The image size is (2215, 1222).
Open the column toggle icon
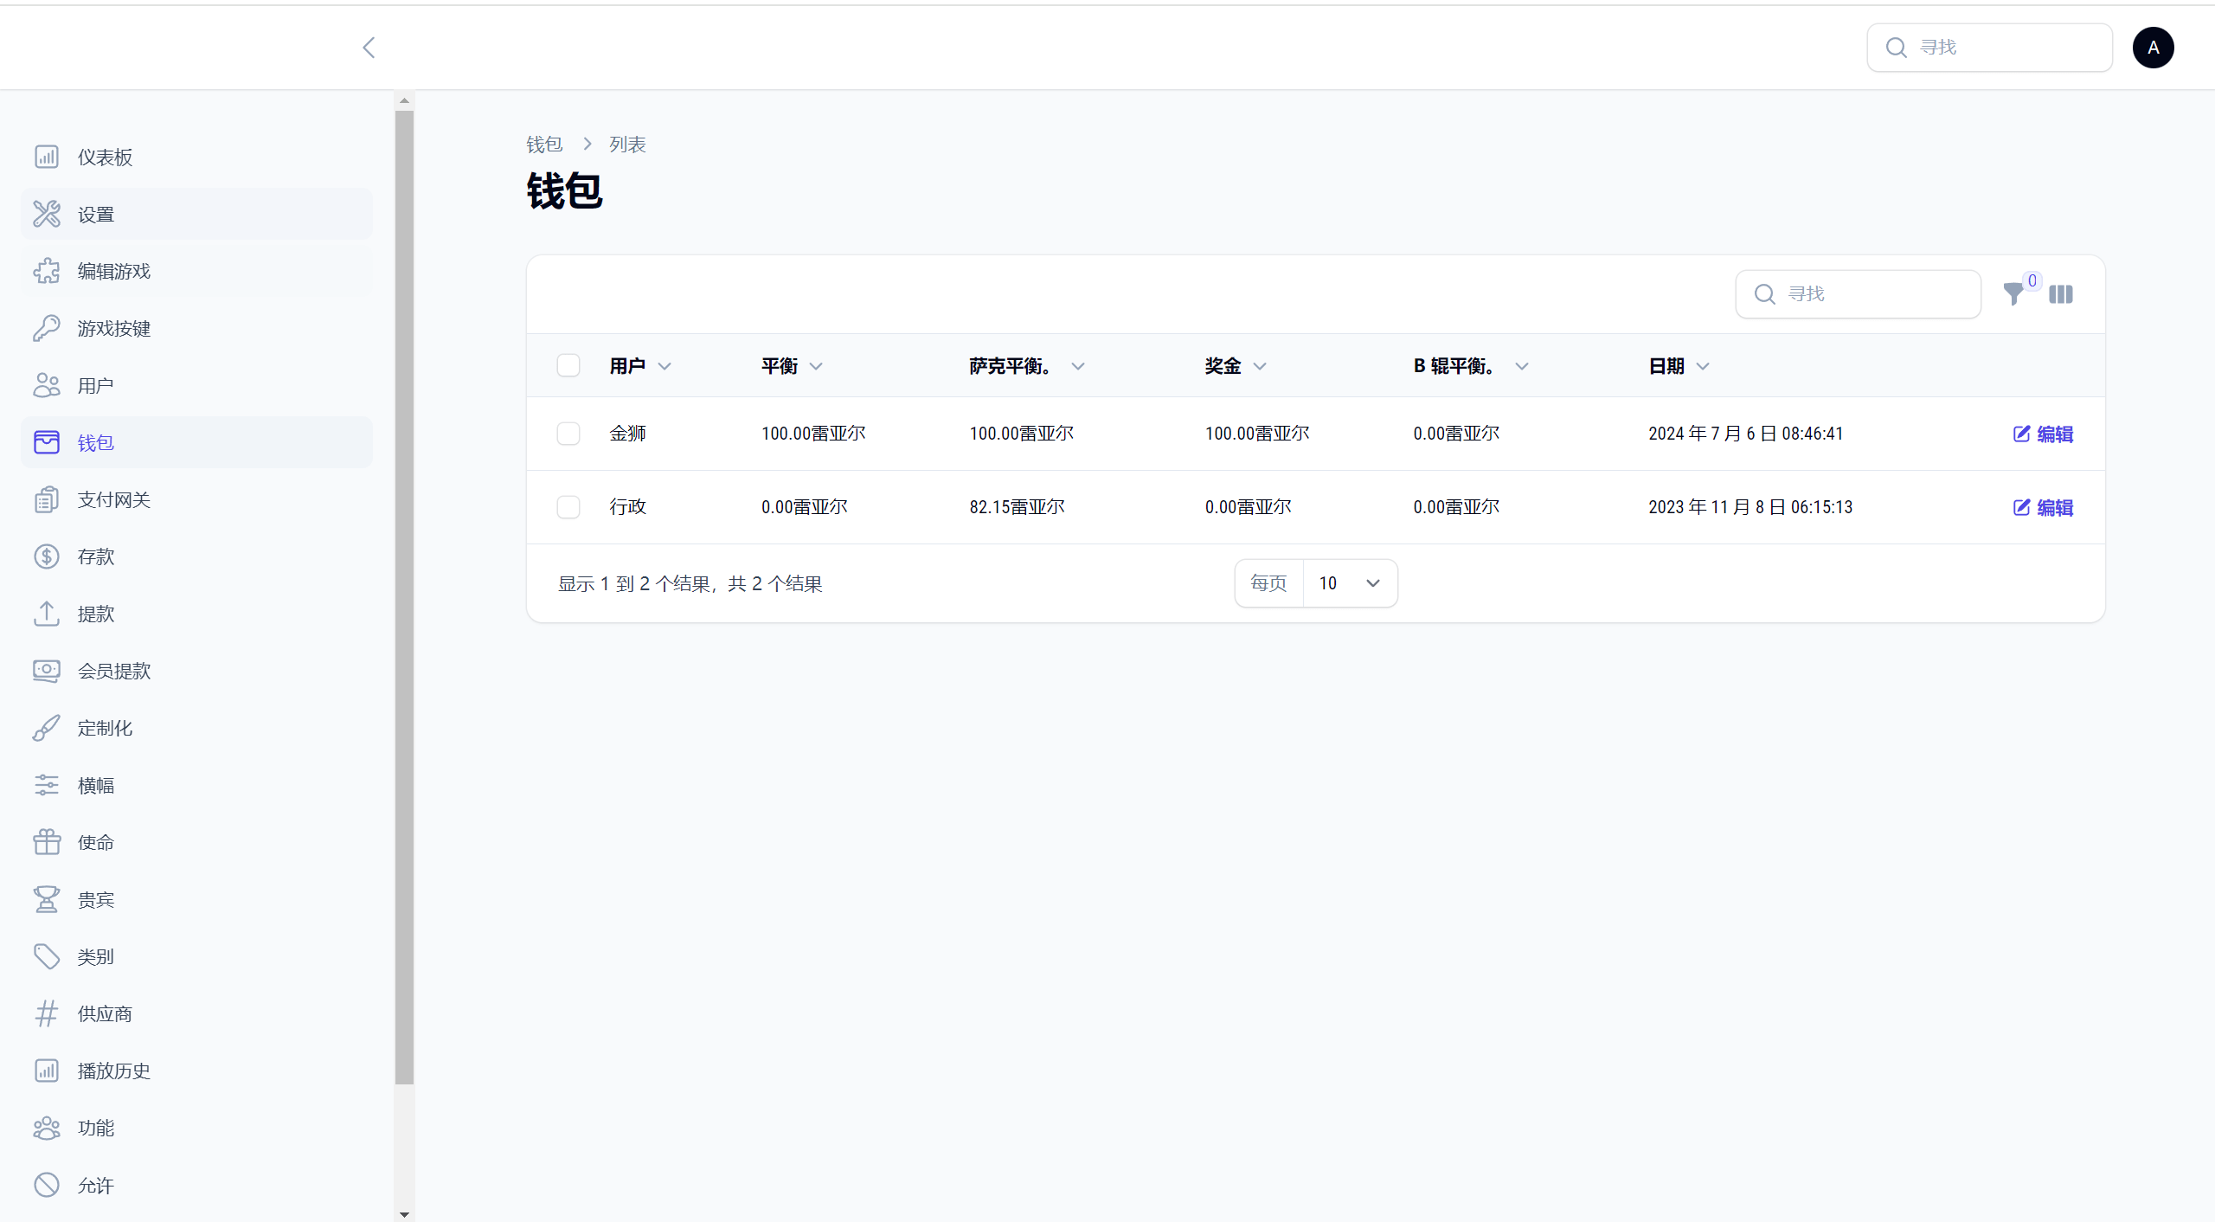click(2061, 294)
